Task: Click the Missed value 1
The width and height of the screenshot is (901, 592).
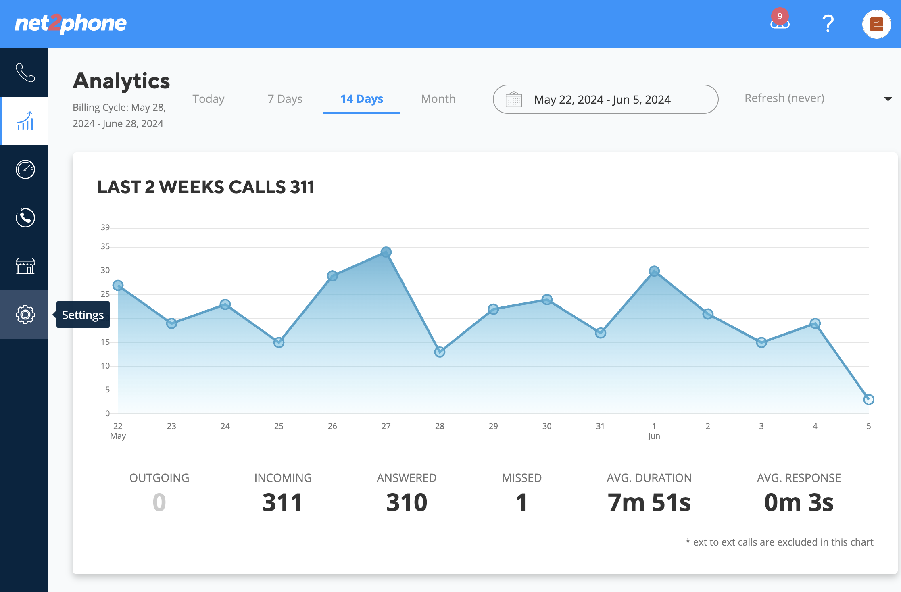Action: point(521,502)
